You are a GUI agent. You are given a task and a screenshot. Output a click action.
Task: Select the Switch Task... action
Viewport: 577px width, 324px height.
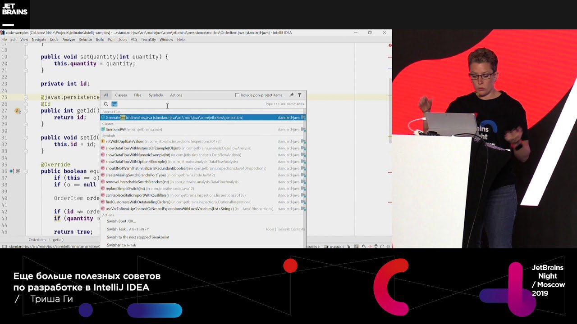(203, 229)
